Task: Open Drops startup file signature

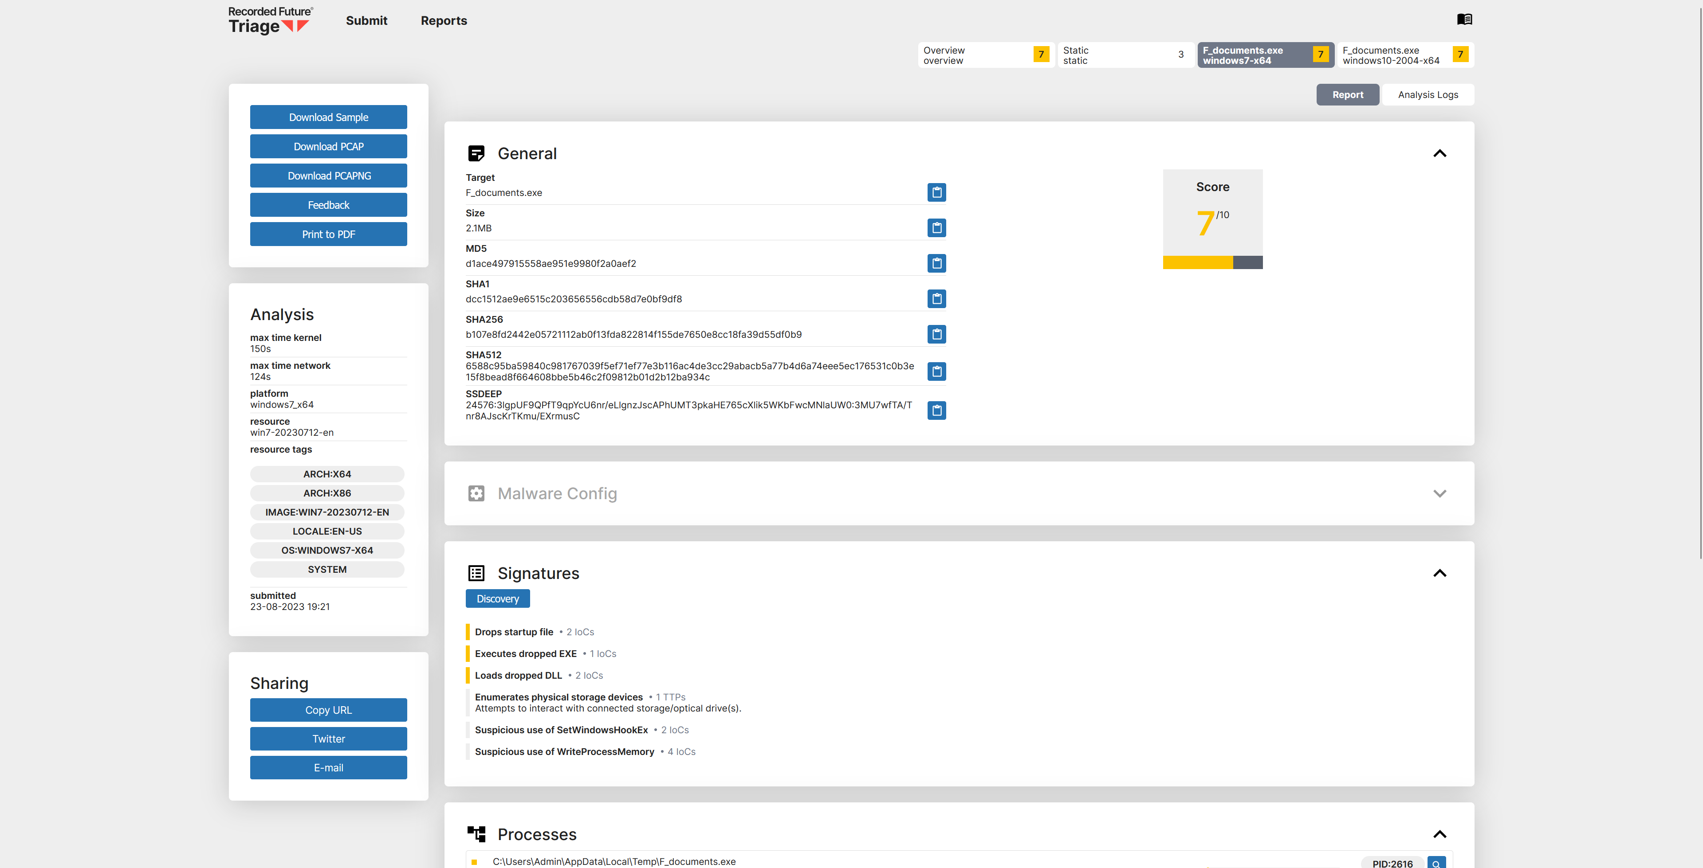Action: (x=514, y=632)
